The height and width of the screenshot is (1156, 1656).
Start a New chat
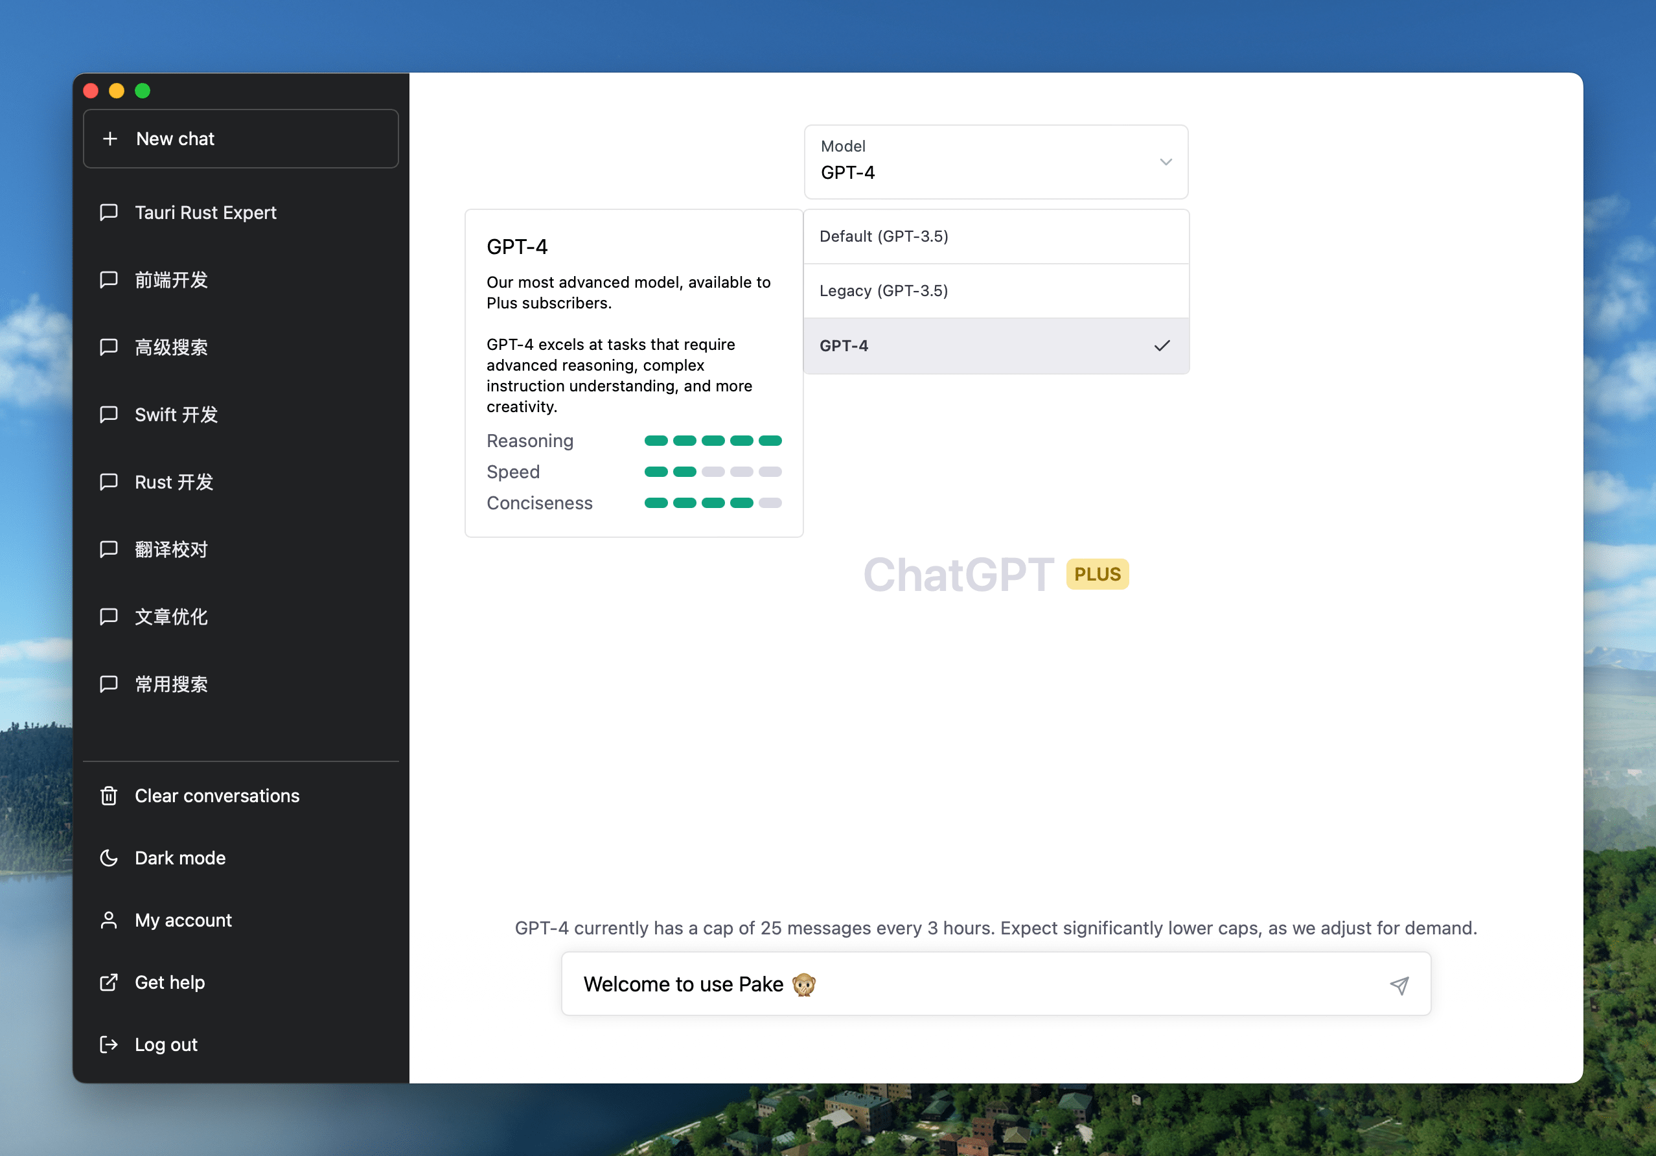[x=241, y=139]
